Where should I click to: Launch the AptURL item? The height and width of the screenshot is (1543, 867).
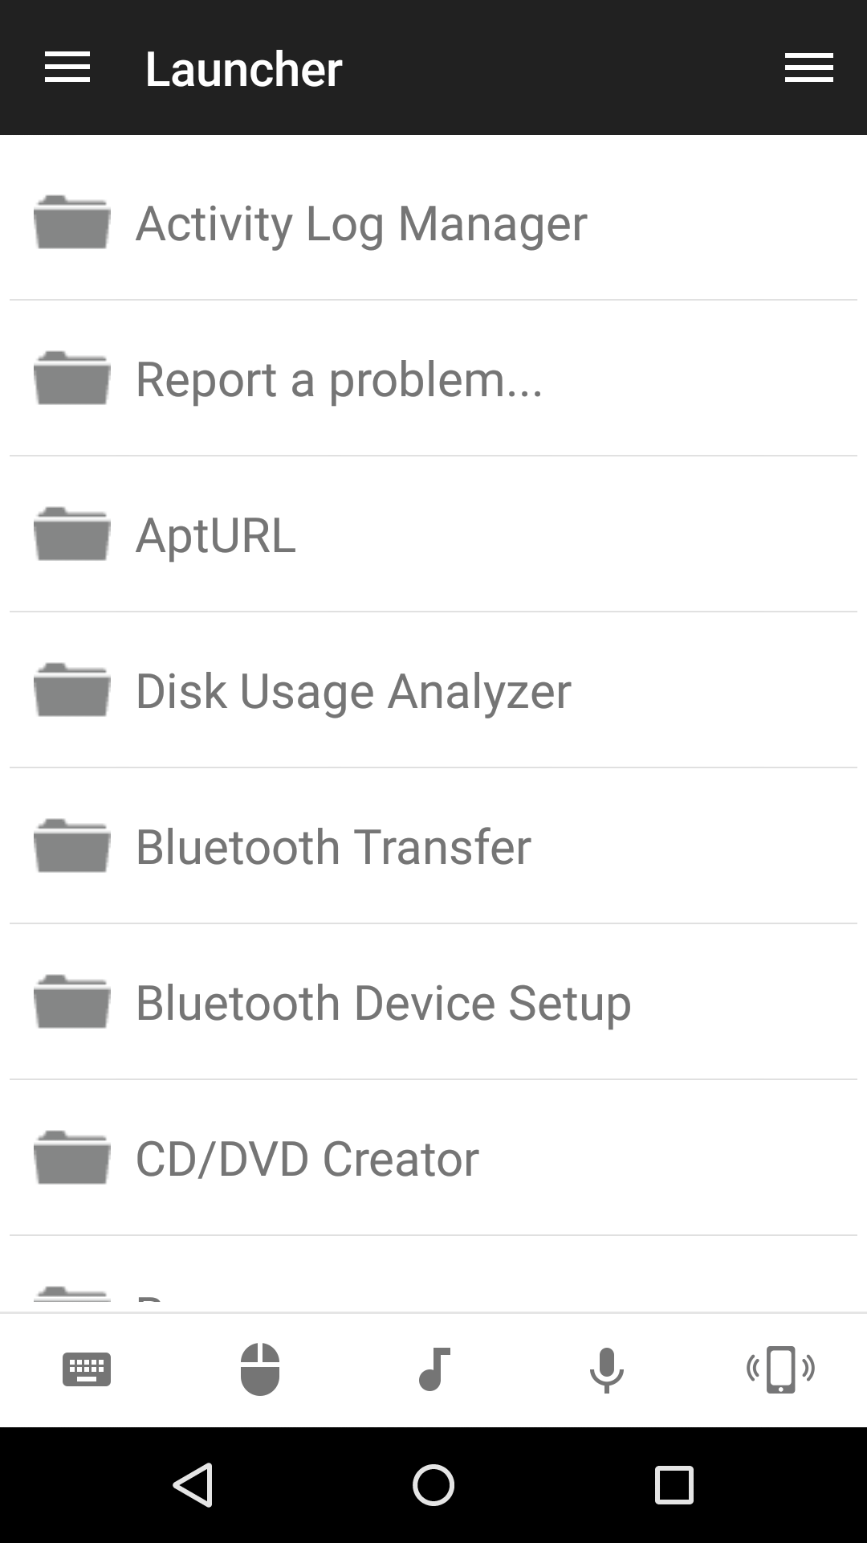point(216,535)
